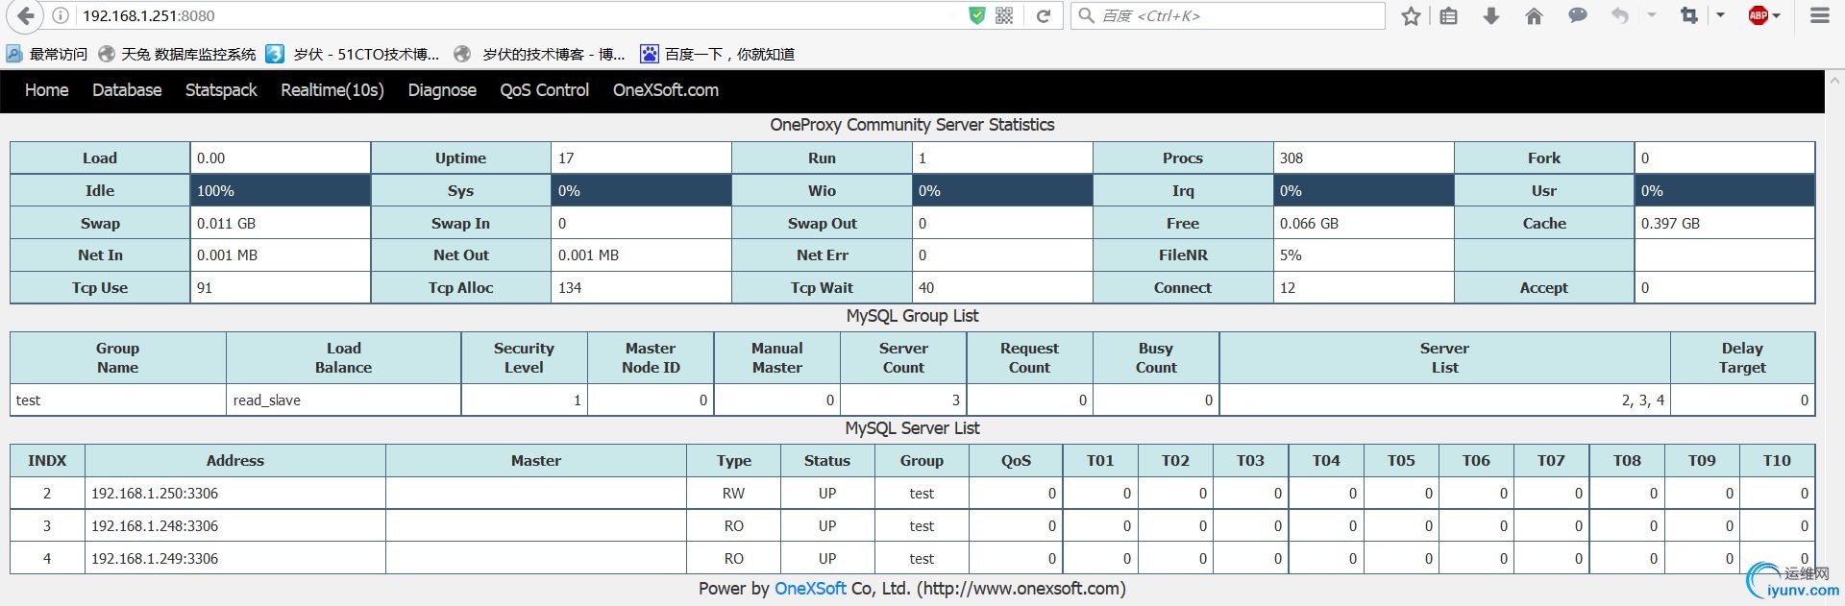Click the Connect value 12

[x=1288, y=288]
